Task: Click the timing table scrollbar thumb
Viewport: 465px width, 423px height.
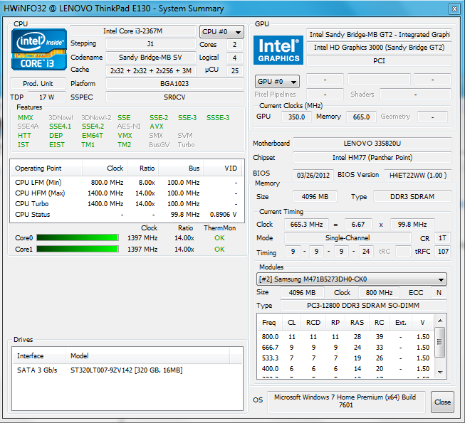Action: [x=440, y=342]
